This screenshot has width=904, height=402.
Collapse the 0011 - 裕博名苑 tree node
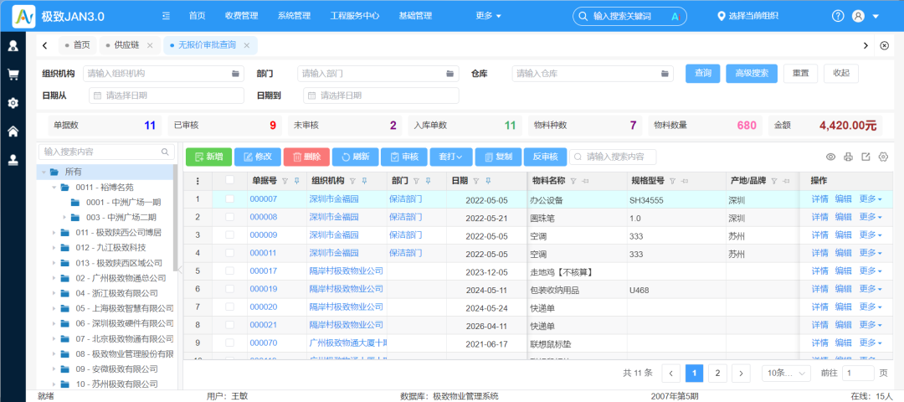54,188
